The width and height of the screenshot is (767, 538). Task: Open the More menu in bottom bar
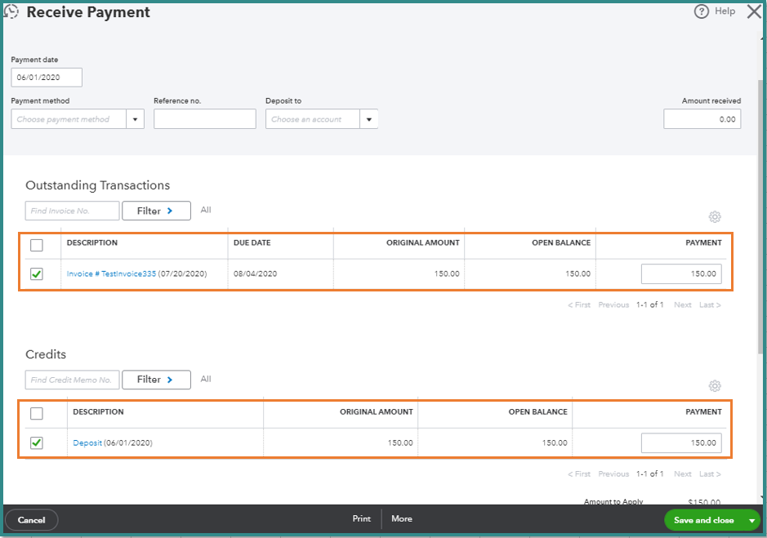[x=402, y=518]
